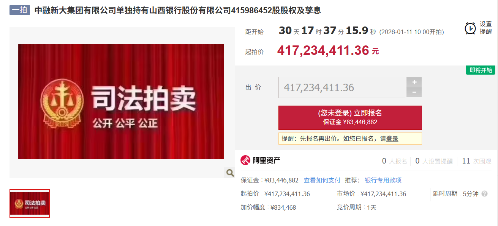Click the help icon beside 延时周期
Viewport: 498px width, 226px height.
(484, 194)
